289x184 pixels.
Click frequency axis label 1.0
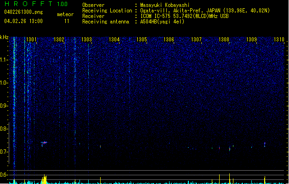pos(4,83)
